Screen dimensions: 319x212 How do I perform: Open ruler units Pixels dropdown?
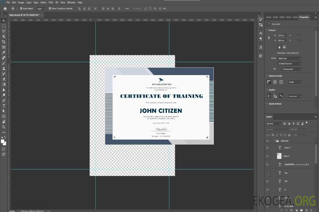pos(294,82)
